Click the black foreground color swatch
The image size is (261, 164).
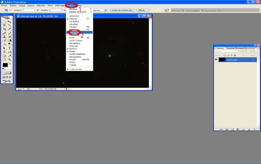pyautogui.click(x=5, y=65)
